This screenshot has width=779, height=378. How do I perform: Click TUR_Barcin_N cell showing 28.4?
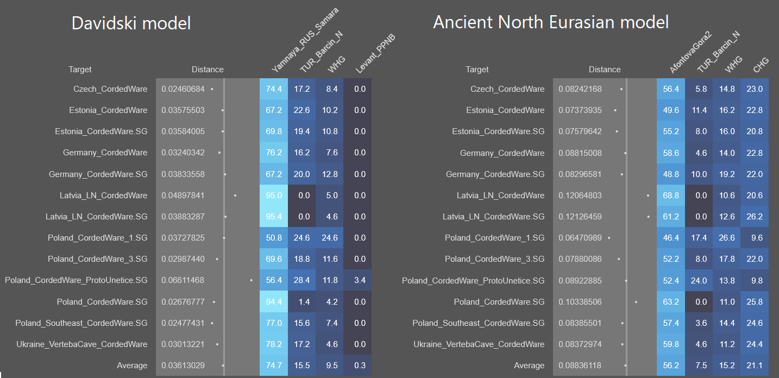point(301,280)
